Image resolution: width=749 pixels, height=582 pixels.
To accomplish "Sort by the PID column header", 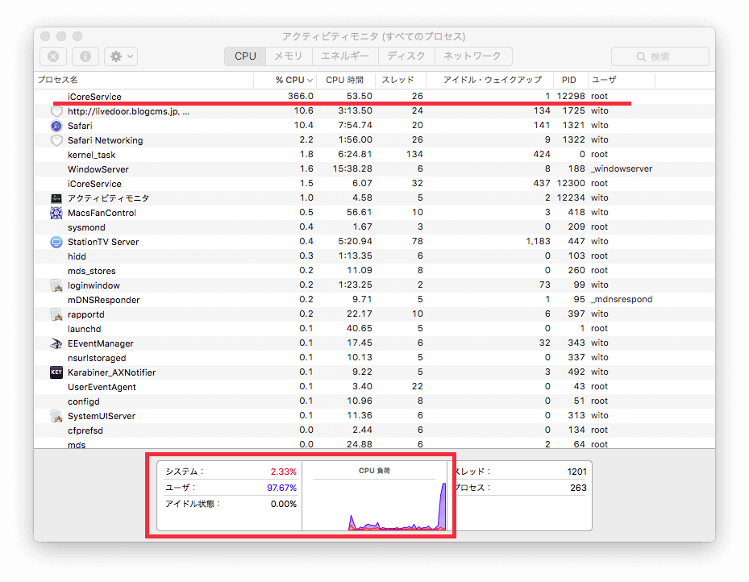I will (569, 80).
